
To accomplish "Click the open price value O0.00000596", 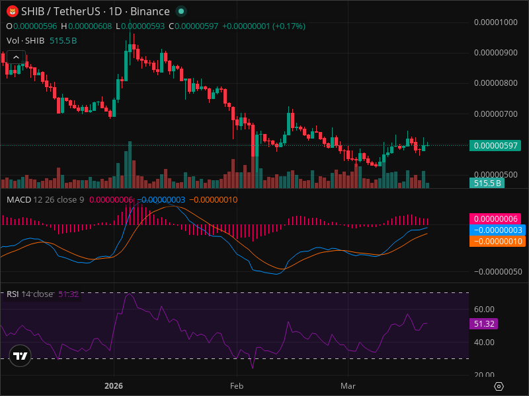I will 32,26.
